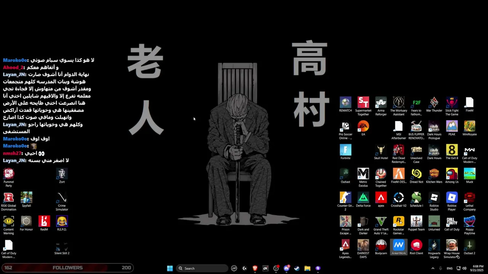Open Grand Theft Auto V shortcut
Viewport: 488px width, 274px height.
(x=381, y=225)
